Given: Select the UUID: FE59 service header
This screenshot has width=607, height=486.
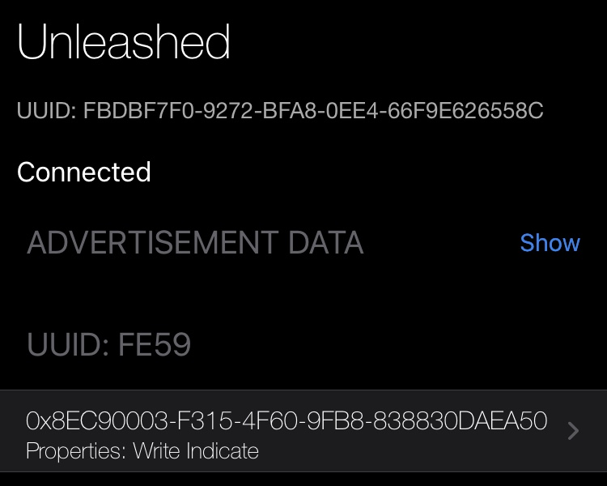Looking at the screenshot, I should pyautogui.click(x=109, y=346).
